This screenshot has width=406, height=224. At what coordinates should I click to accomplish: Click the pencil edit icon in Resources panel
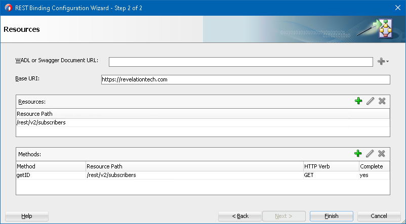click(370, 101)
